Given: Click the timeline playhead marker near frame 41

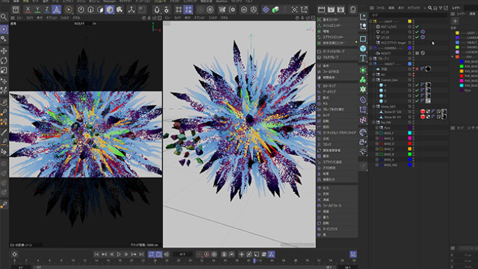Looking at the screenshot, I should point(254,261).
